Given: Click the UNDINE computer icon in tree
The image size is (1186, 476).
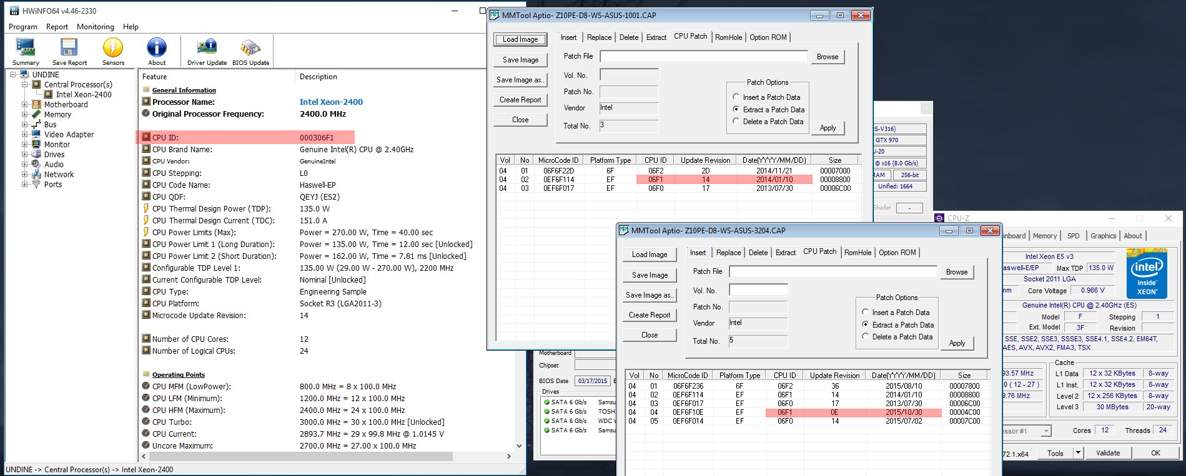Looking at the screenshot, I should pos(24,75).
